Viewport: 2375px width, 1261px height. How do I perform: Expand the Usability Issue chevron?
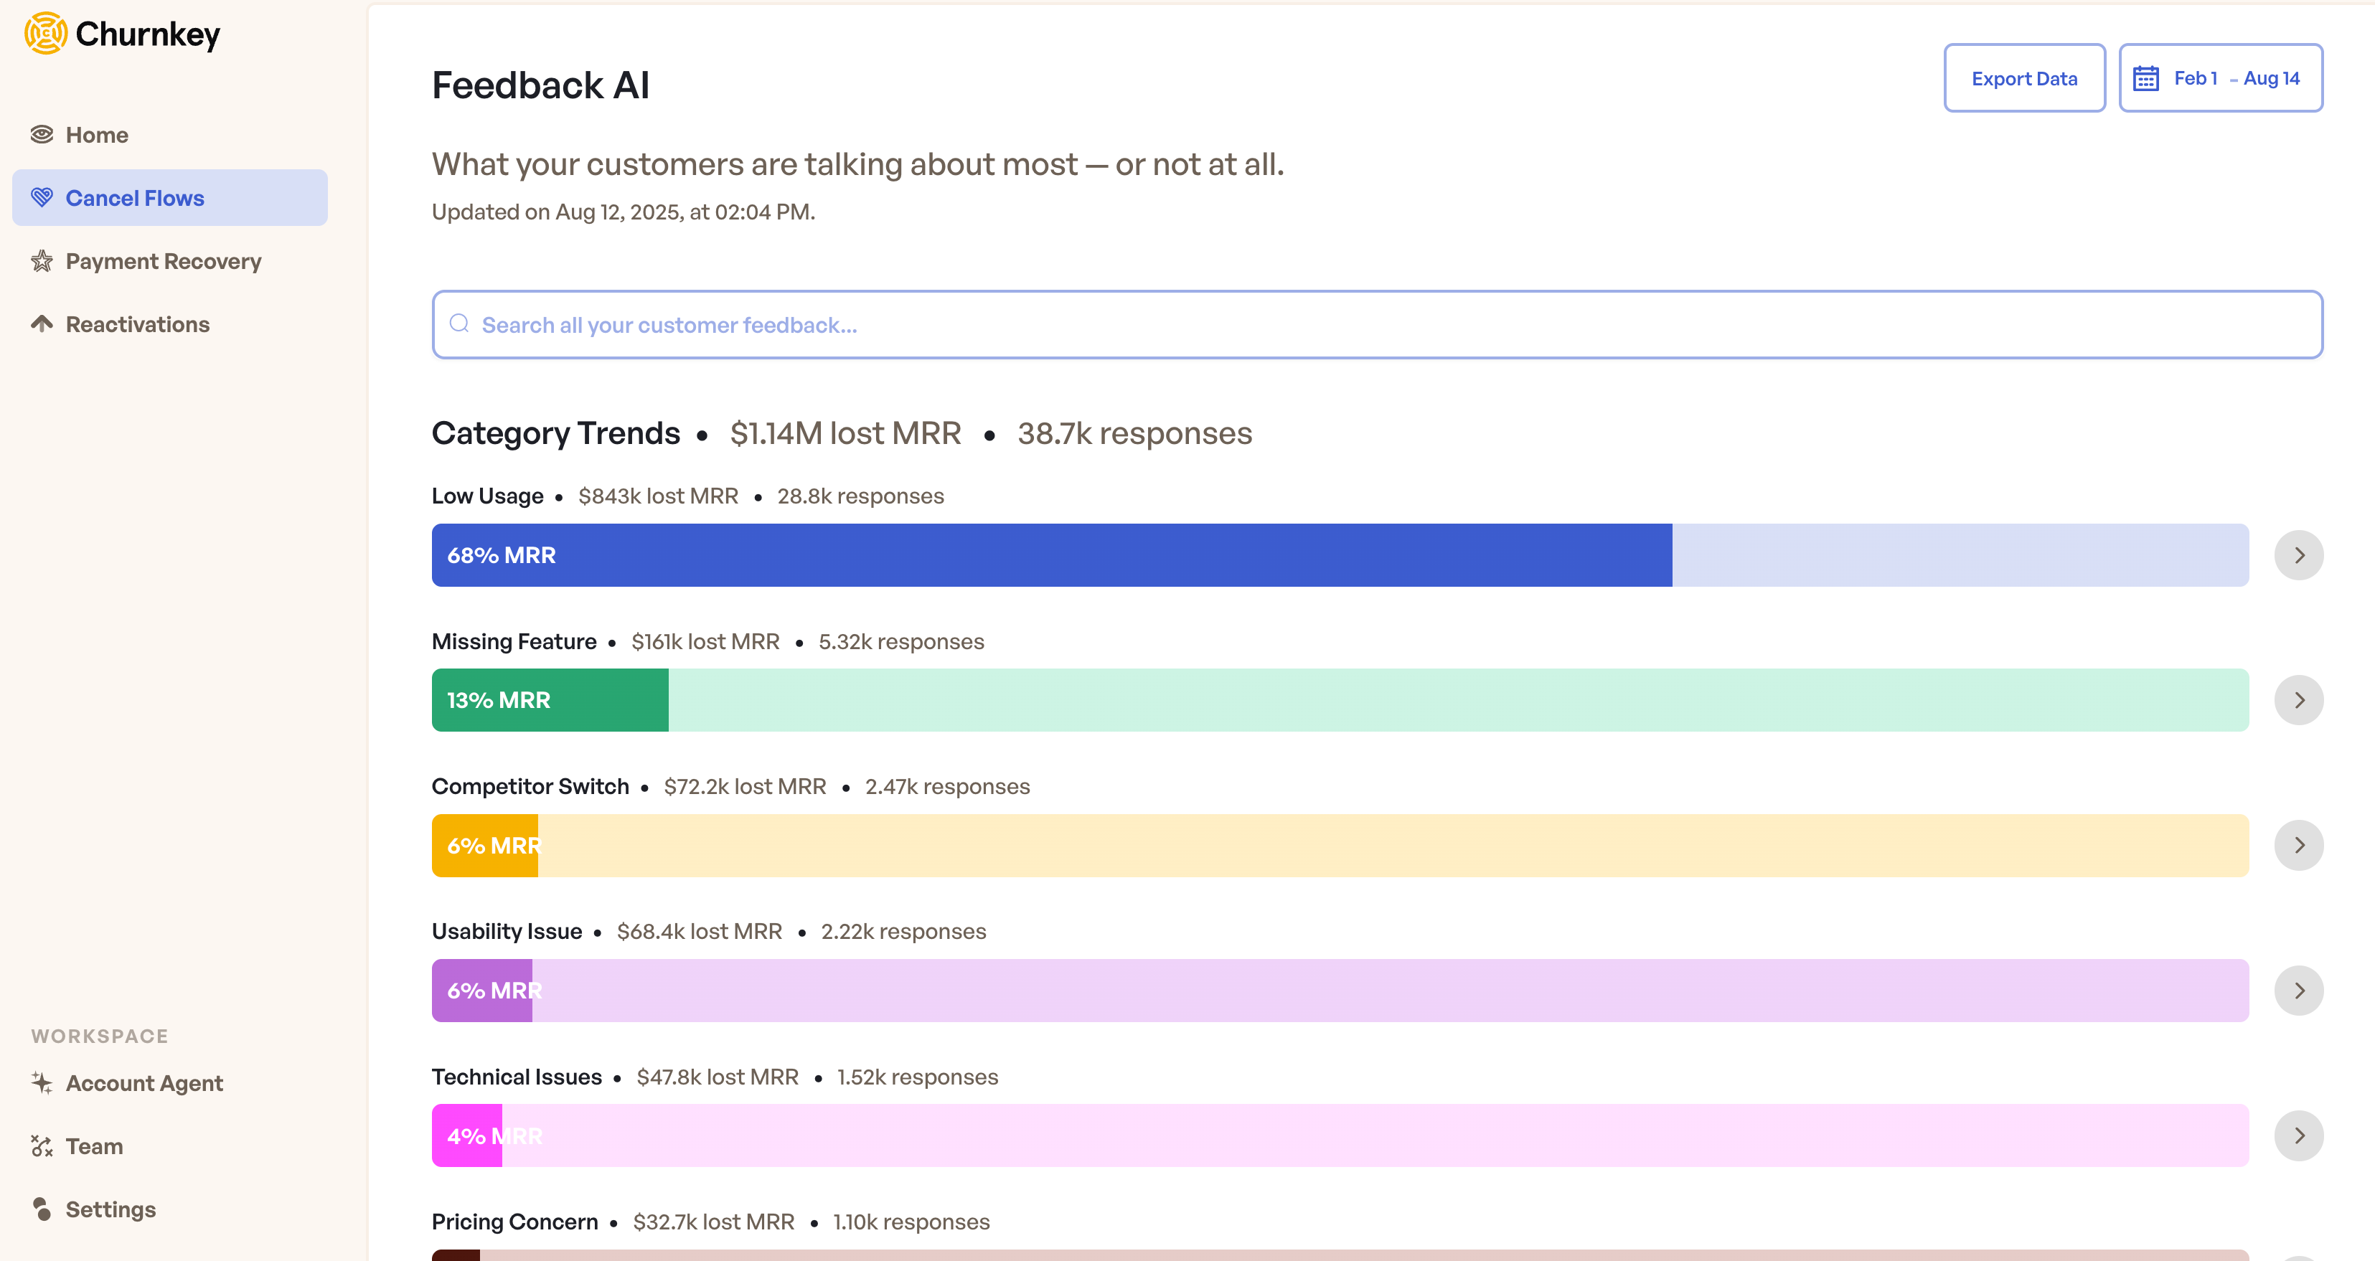point(2300,990)
